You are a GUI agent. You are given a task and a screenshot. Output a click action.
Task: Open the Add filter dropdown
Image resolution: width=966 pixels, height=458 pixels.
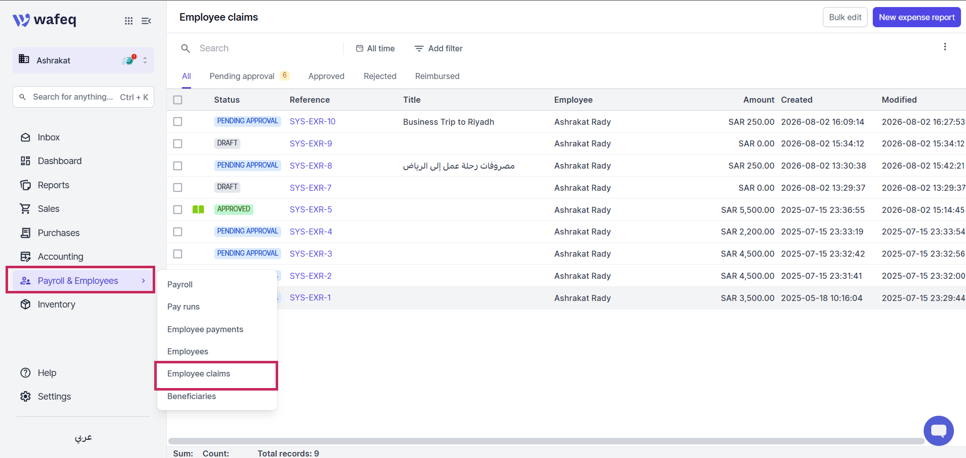click(x=439, y=48)
